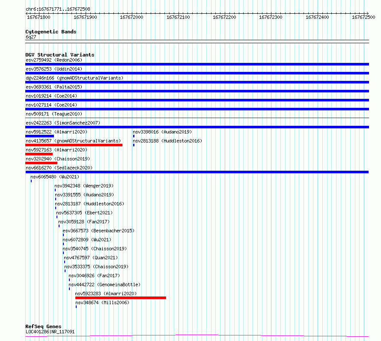381x341 pixels.
Task: Click the esv2759492 (Redon2006) variant label
Action: (x=54, y=60)
